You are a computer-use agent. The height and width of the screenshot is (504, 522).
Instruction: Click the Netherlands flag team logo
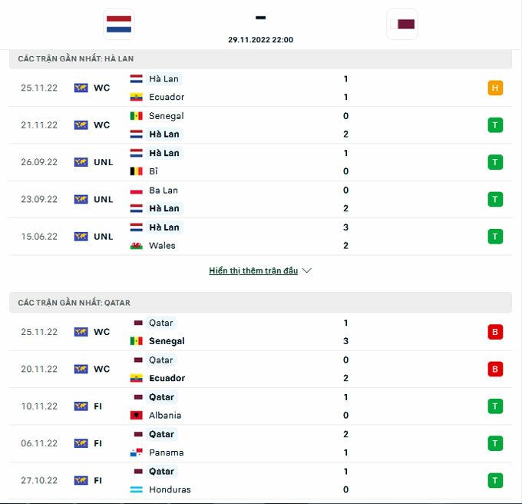pos(118,24)
